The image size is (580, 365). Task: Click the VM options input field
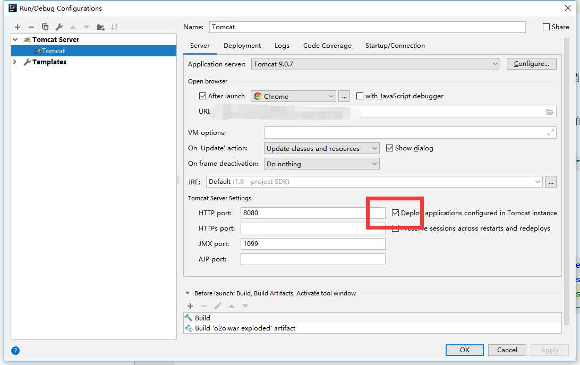[x=410, y=132]
